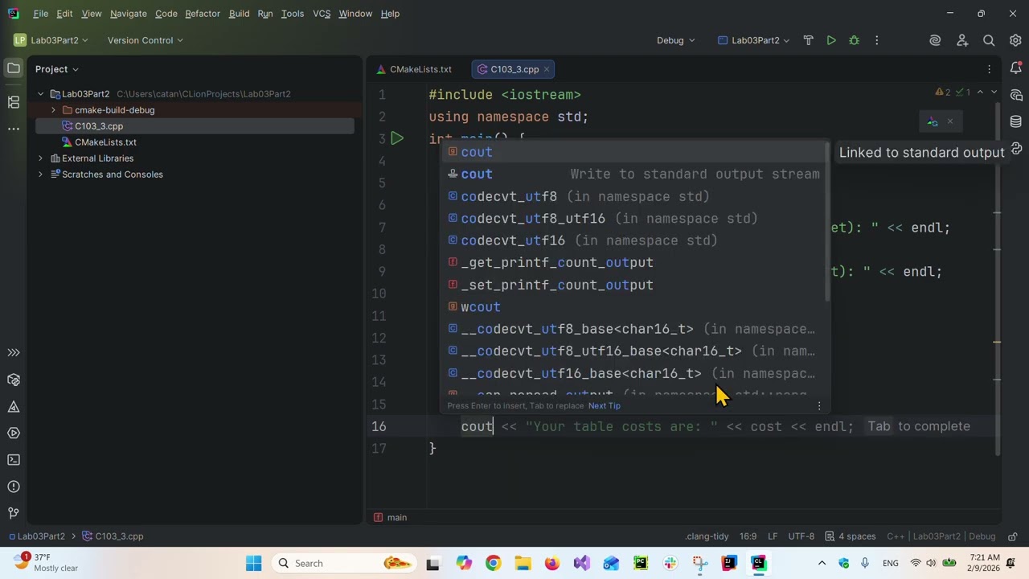Go to next highlighted error arrow
This screenshot has width=1029, height=579.
pos(994,92)
